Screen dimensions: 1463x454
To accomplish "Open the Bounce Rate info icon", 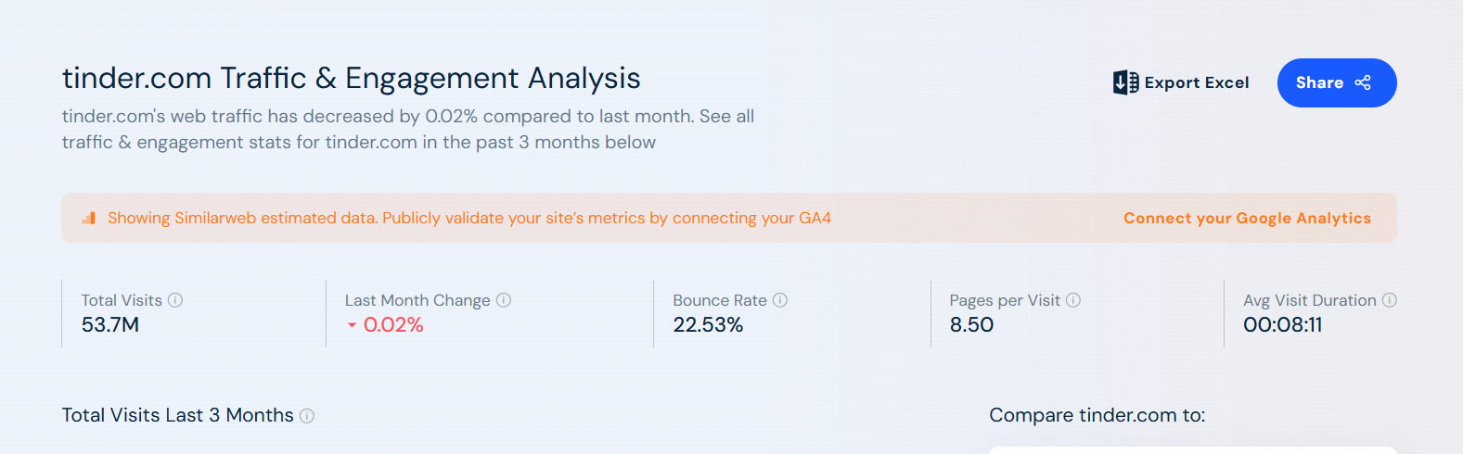I will point(780,300).
